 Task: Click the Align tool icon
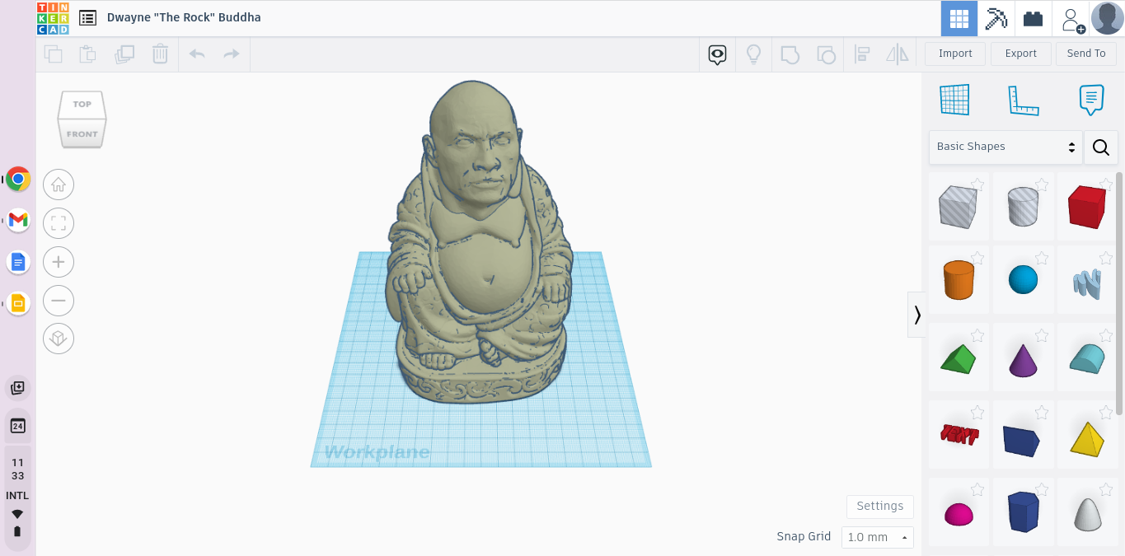tap(862, 55)
